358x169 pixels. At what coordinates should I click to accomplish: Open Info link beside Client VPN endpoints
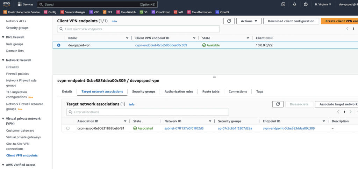(x=114, y=21)
